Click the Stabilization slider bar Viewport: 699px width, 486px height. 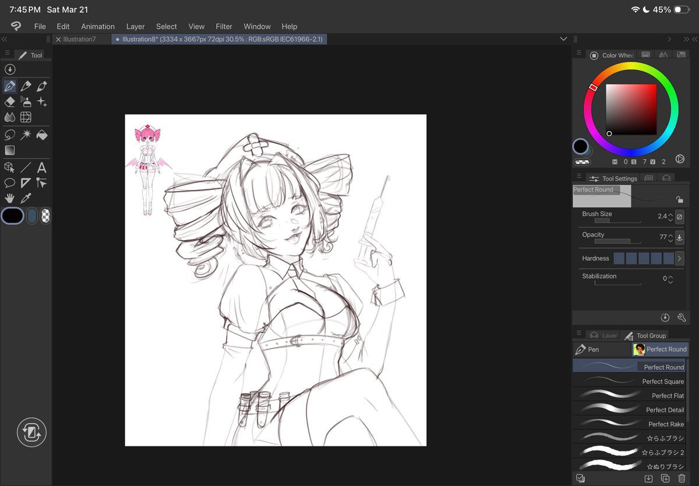click(x=617, y=283)
